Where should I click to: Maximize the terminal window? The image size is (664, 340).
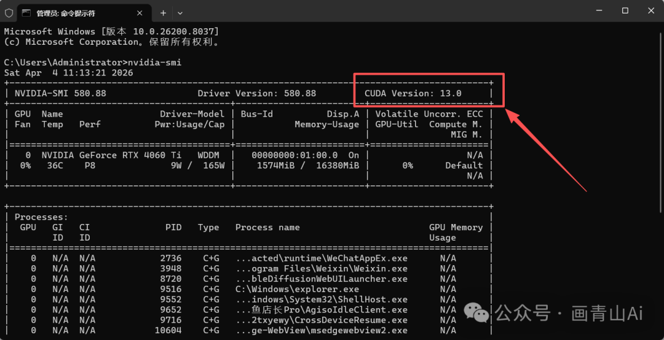pyautogui.click(x=625, y=10)
